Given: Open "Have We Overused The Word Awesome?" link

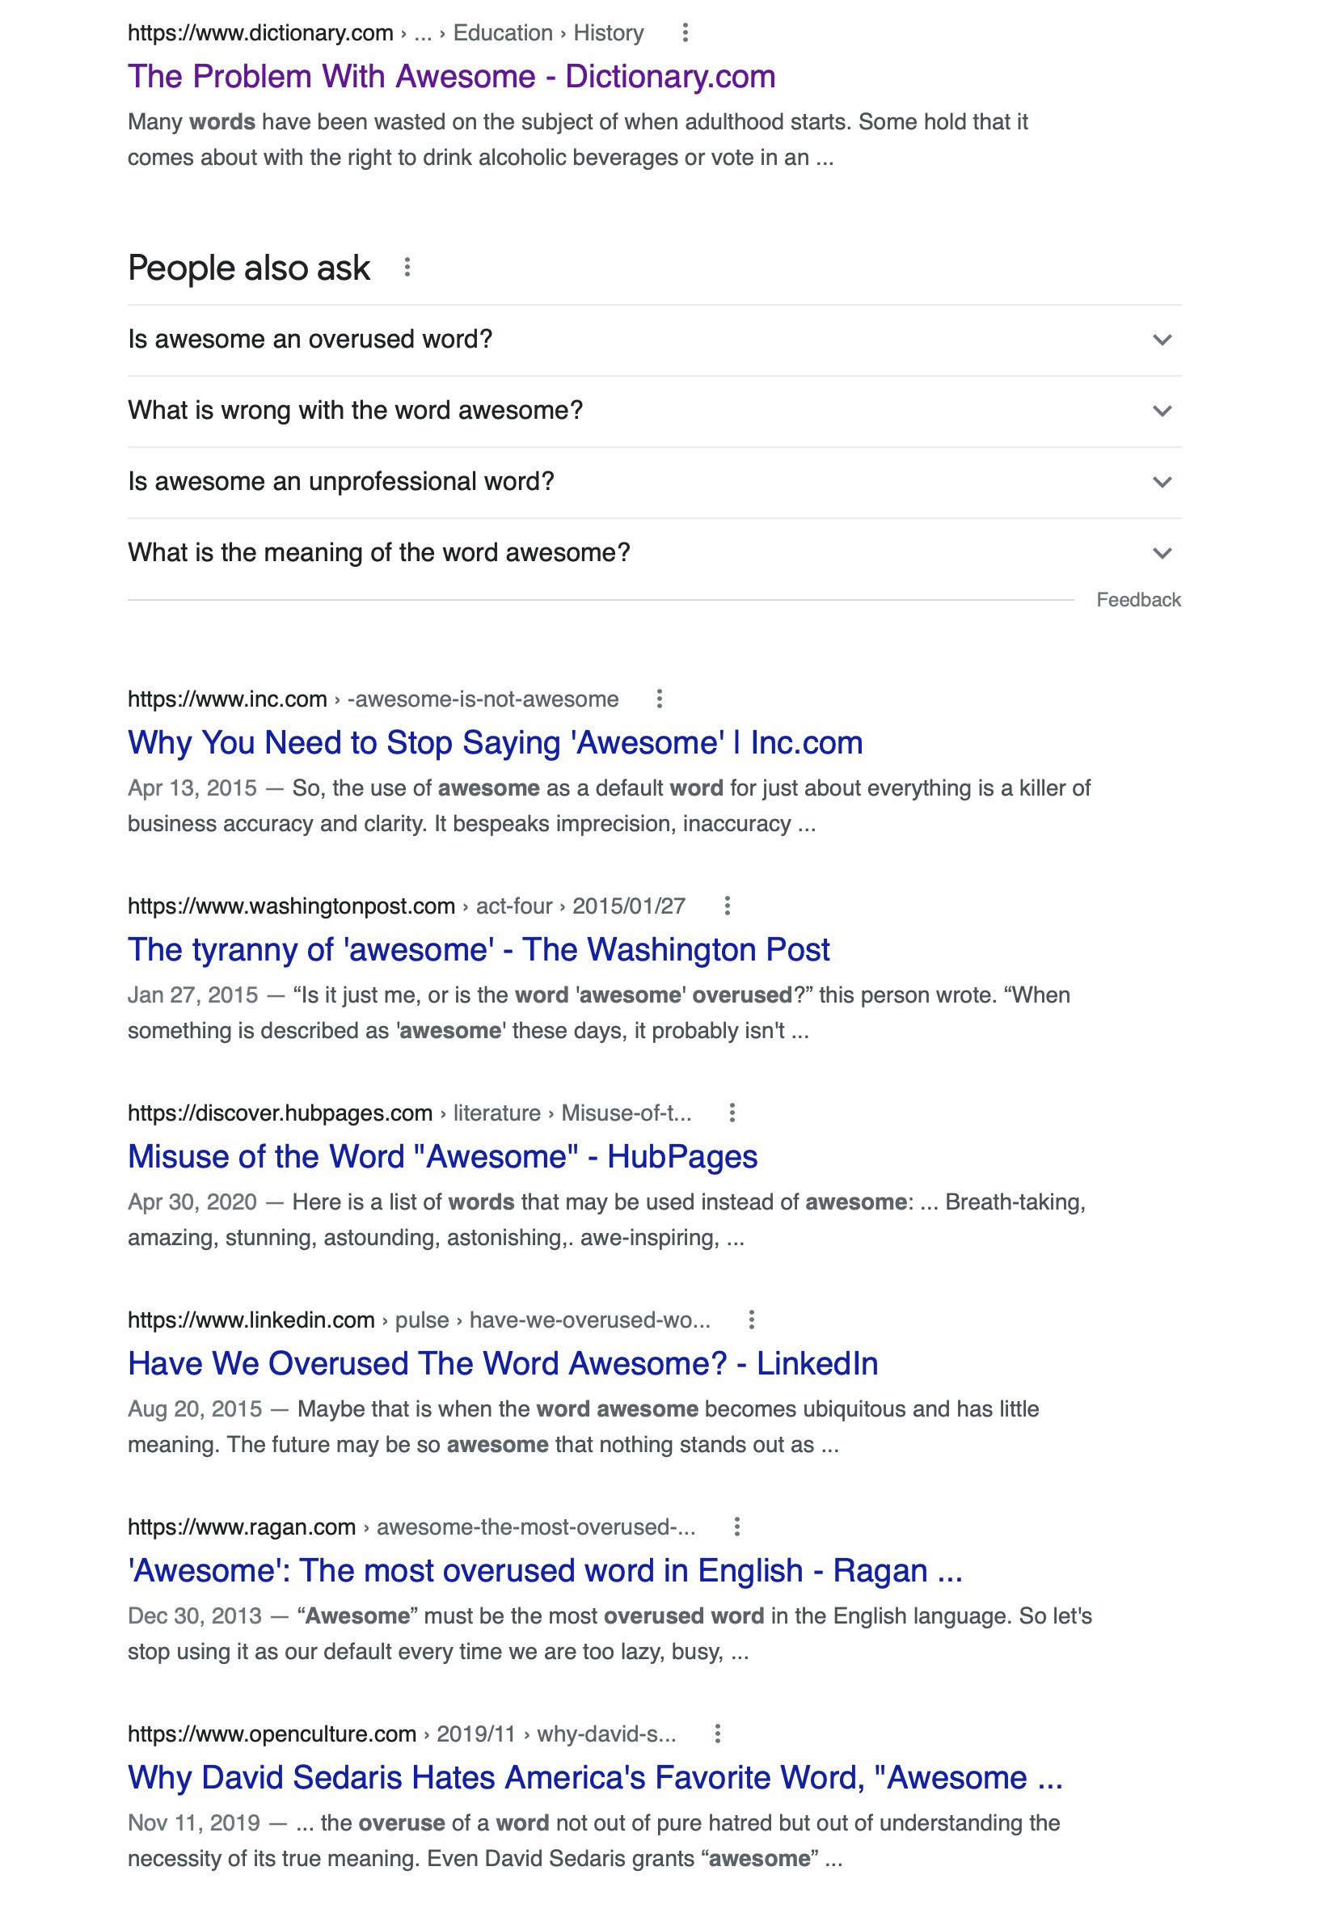Looking at the screenshot, I should click(502, 1363).
